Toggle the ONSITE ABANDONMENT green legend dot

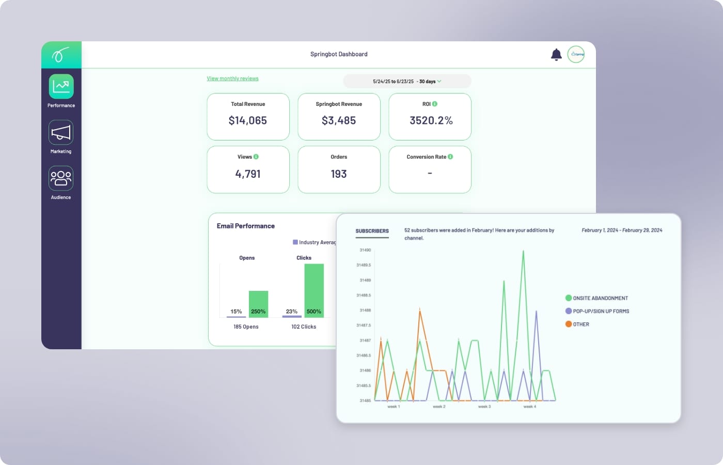pos(569,298)
